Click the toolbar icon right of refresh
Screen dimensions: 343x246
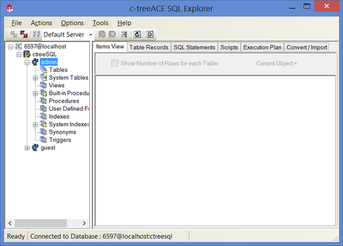pyautogui.click(x=150, y=35)
